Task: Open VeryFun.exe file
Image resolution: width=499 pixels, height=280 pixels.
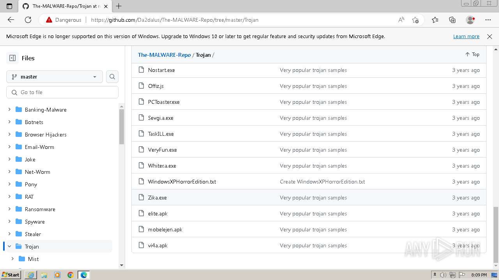Action: click(x=163, y=150)
